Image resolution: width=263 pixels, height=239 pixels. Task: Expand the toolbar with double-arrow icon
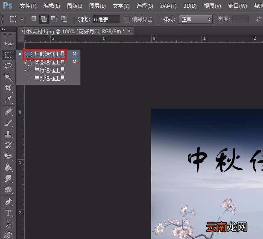point(3,29)
